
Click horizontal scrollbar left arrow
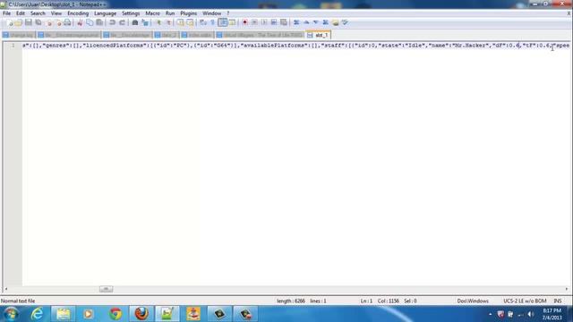6,289
